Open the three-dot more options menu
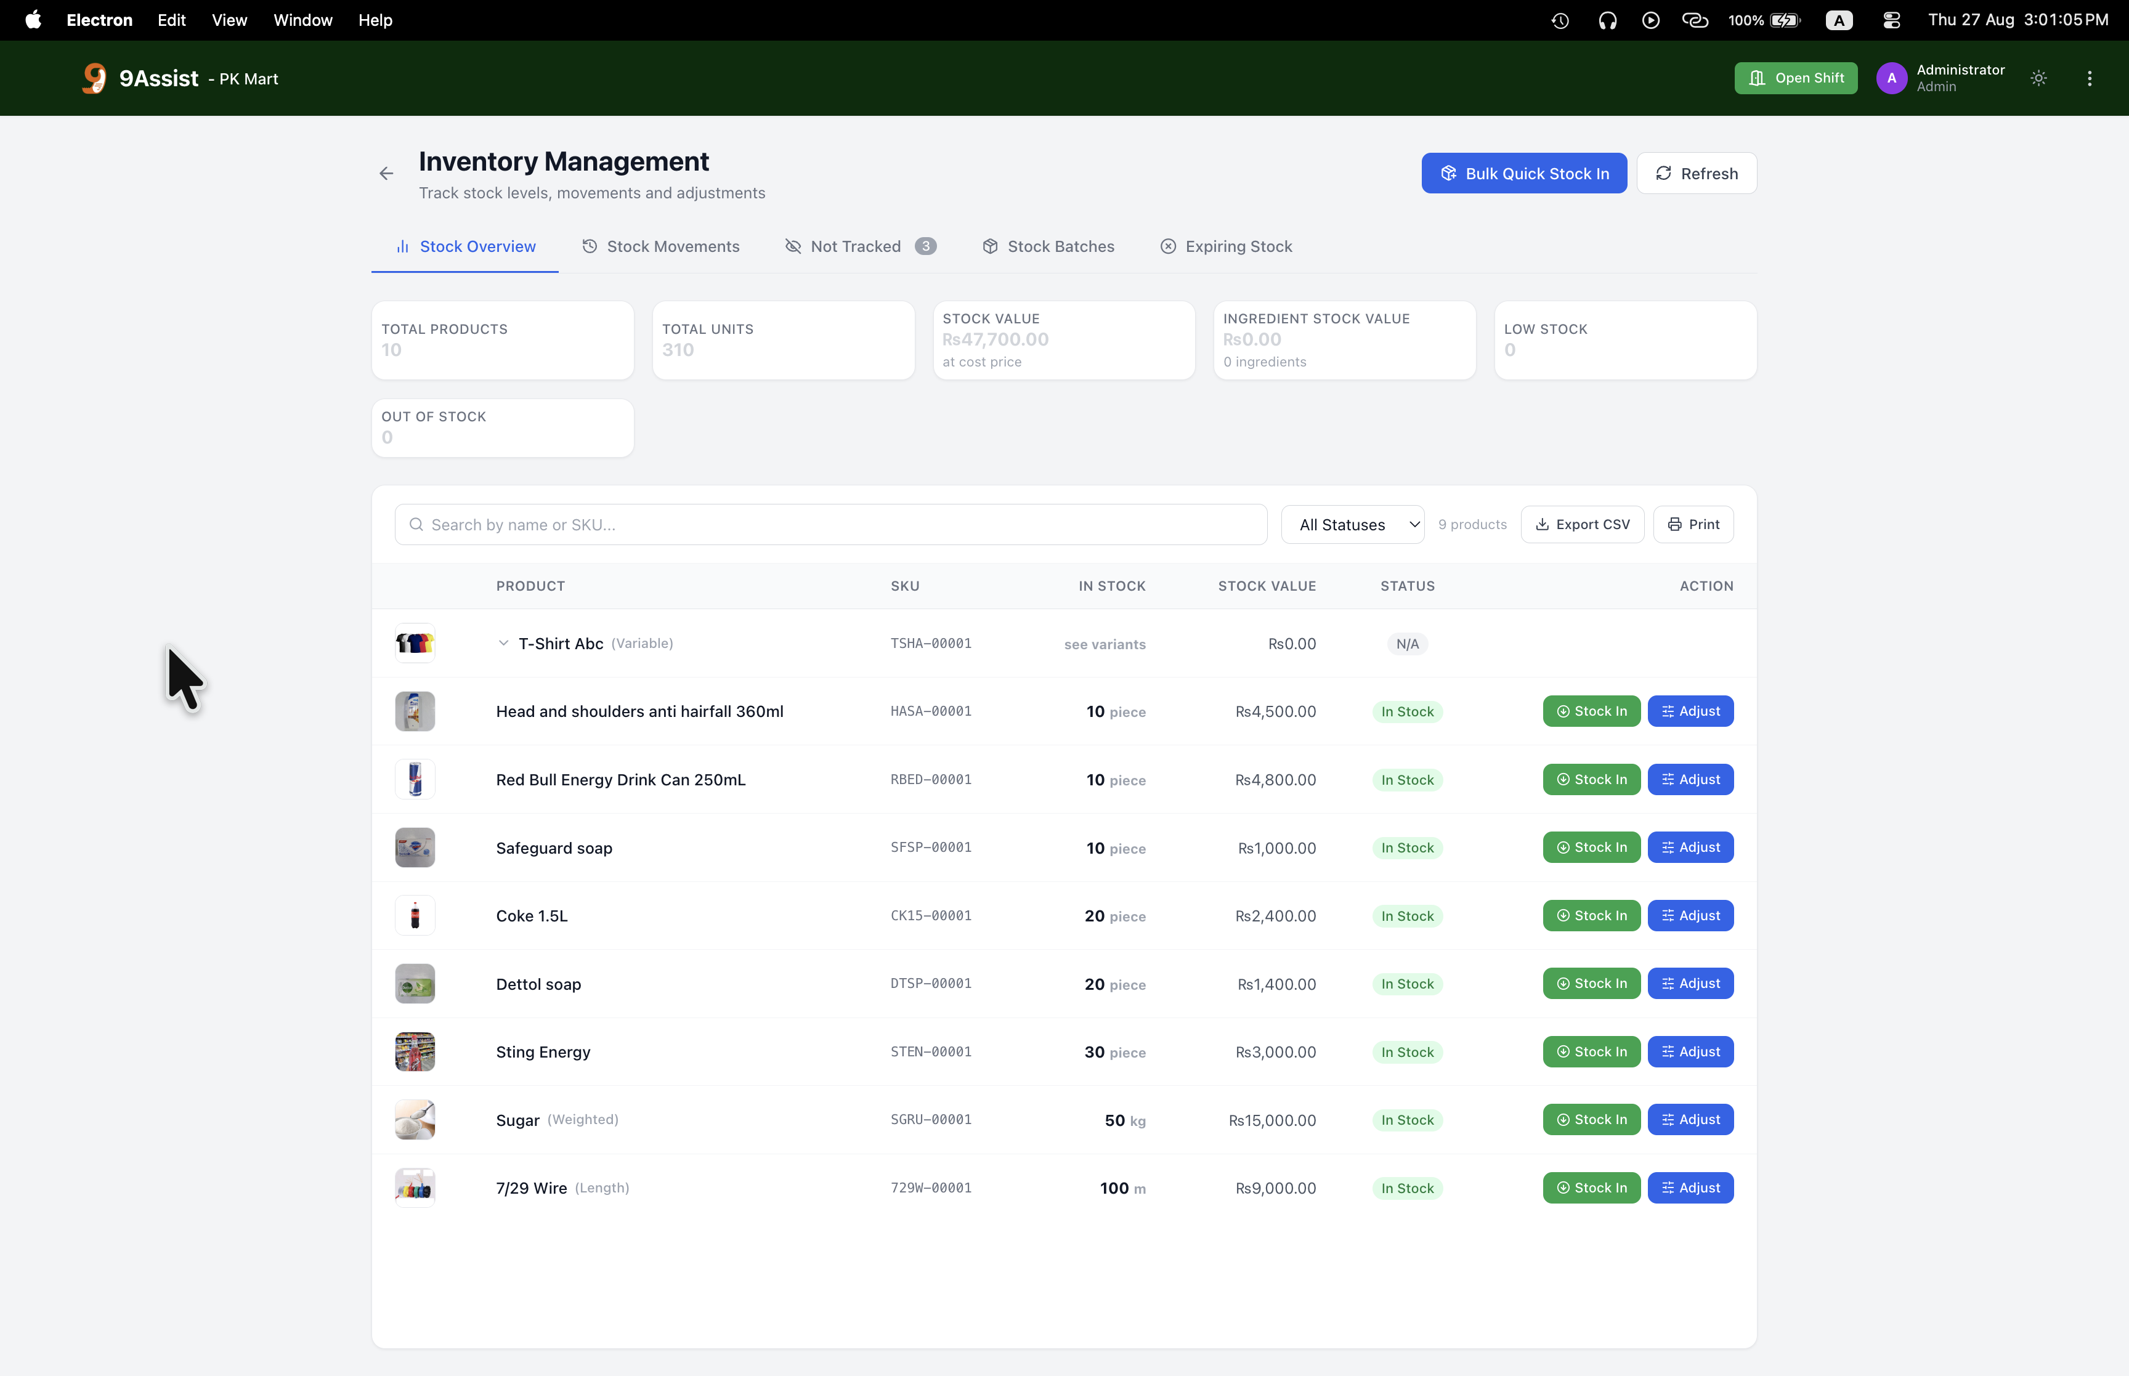This screenshot has width=2129, height=1376. tap(2090, 79)
